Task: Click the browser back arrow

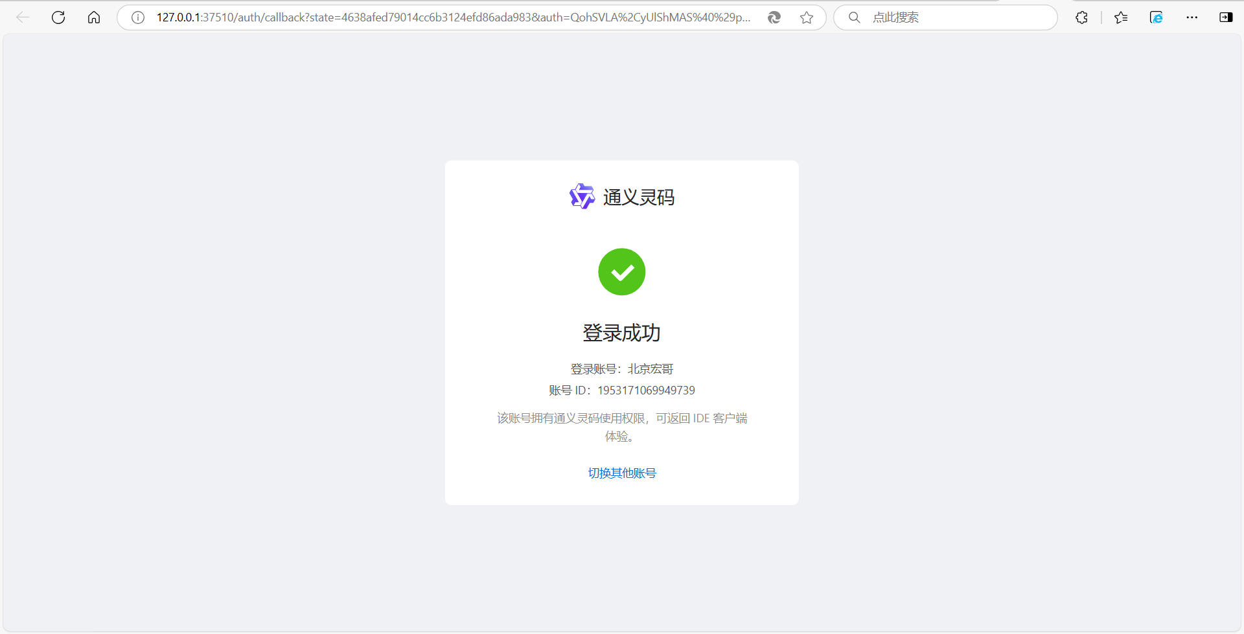Action: 23,17
